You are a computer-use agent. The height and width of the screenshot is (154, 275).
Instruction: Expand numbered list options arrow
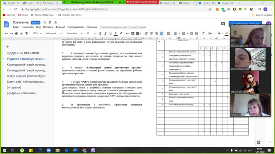(179, 33)
